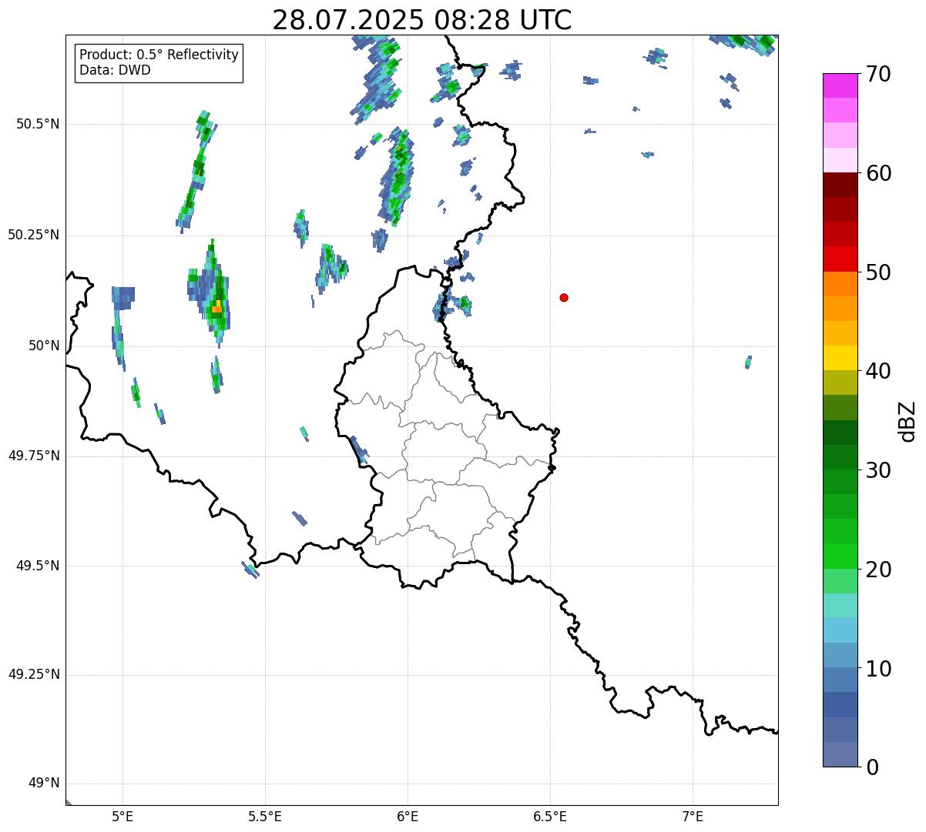
Task: Click the dark red swatch just below 60 dBZ
Action: coord(840,185)
